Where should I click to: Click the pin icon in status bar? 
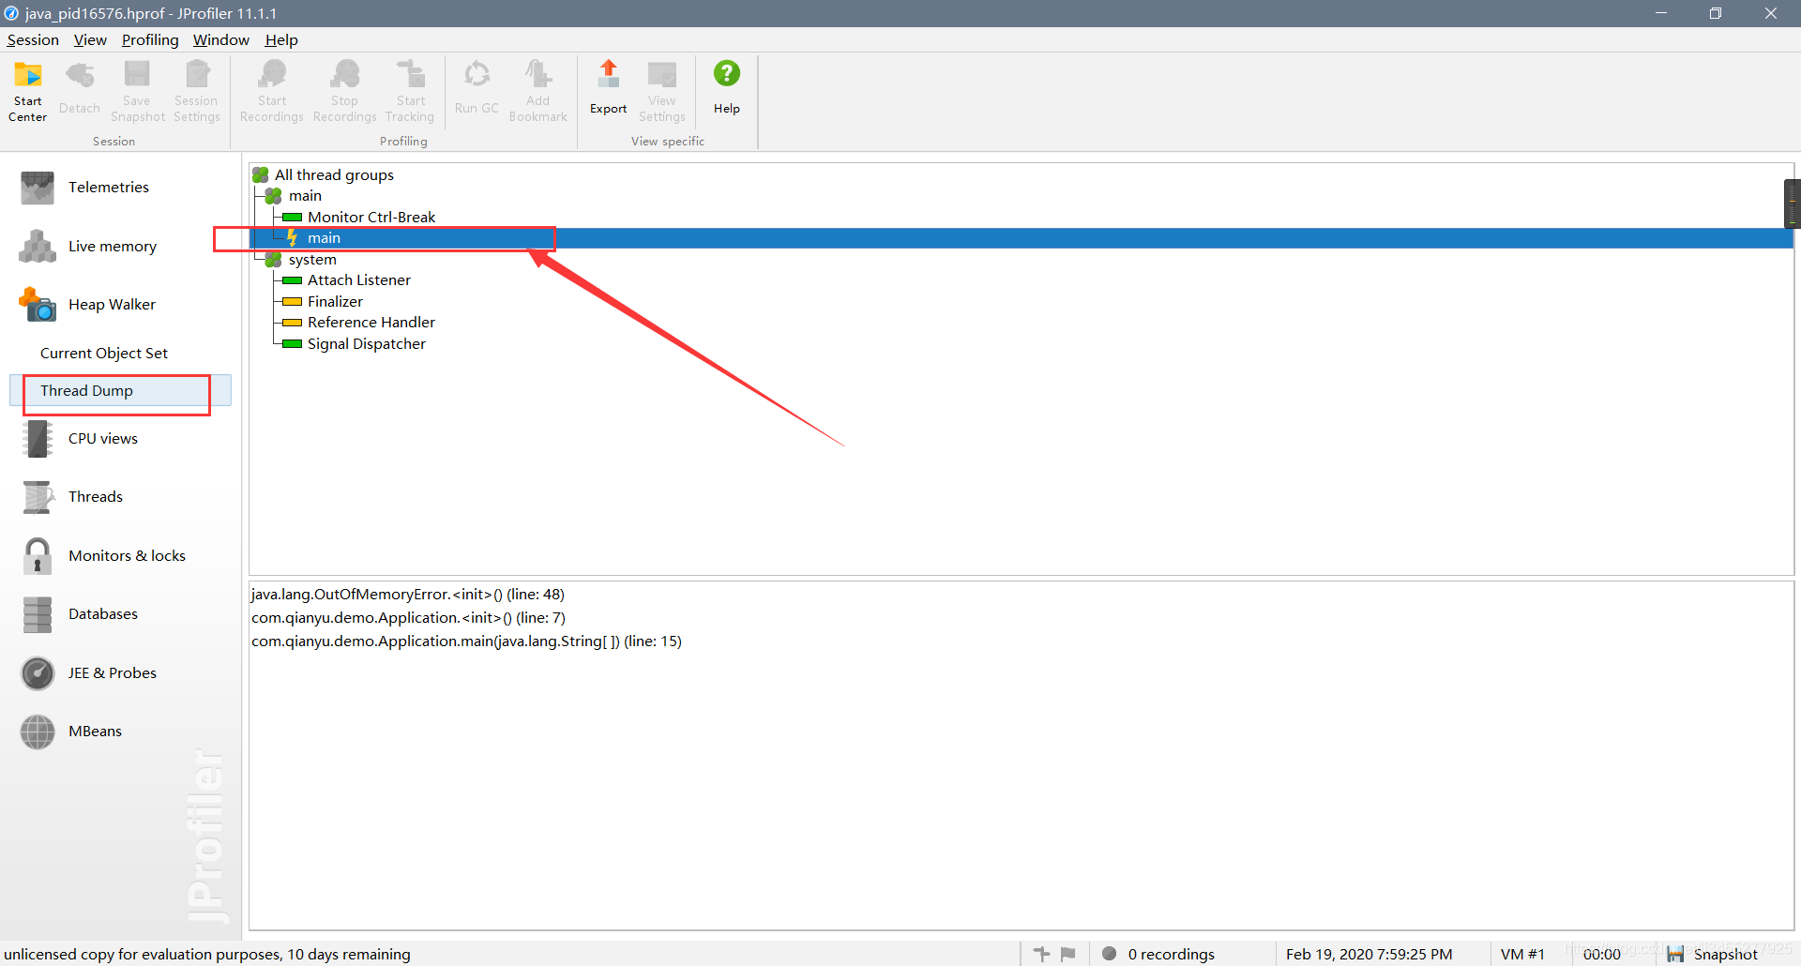(x=1041, y=954)
